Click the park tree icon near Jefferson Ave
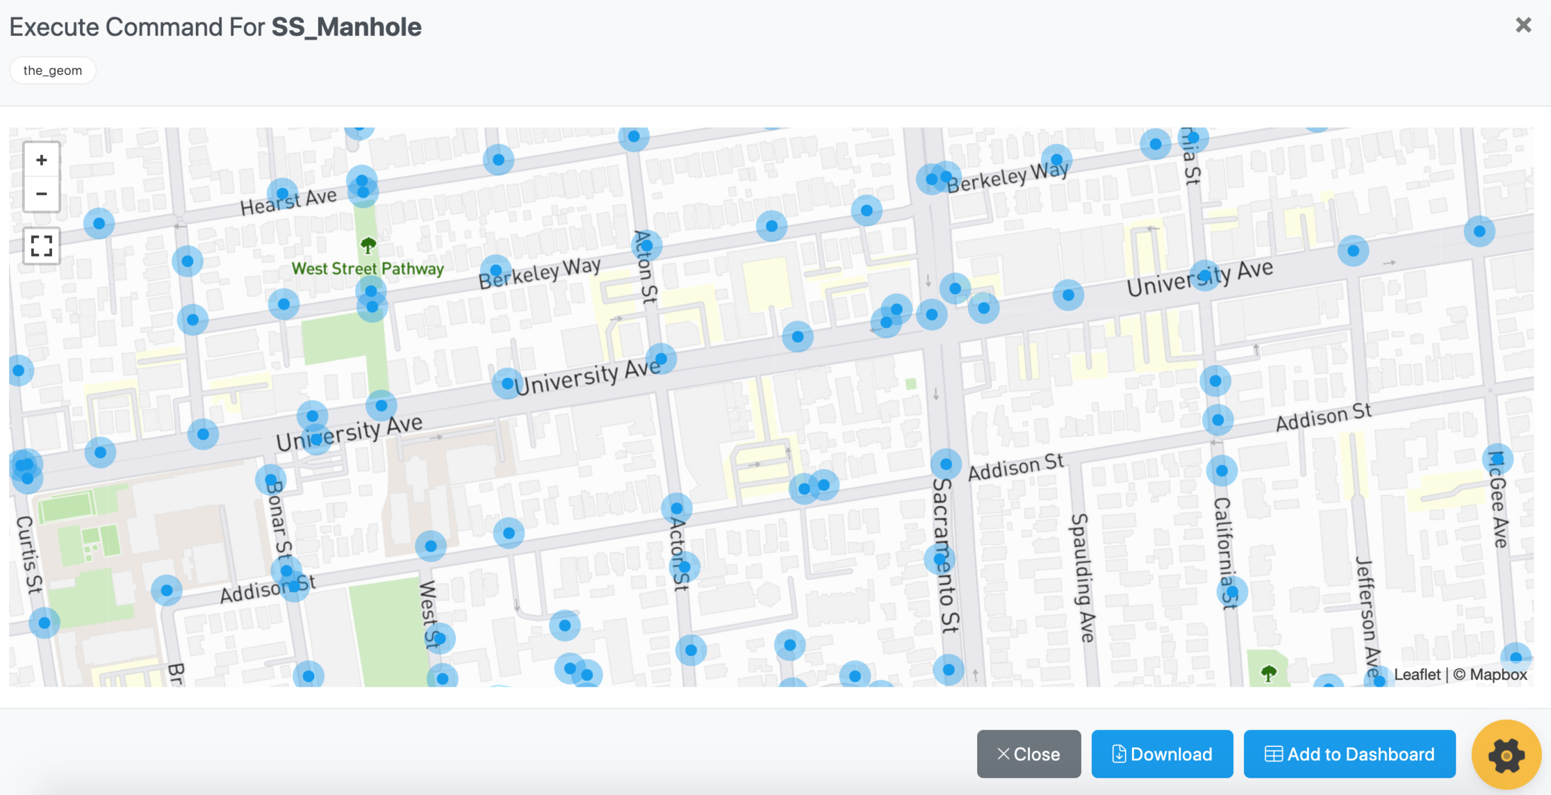1551x795 pixels. [1269, 673]
